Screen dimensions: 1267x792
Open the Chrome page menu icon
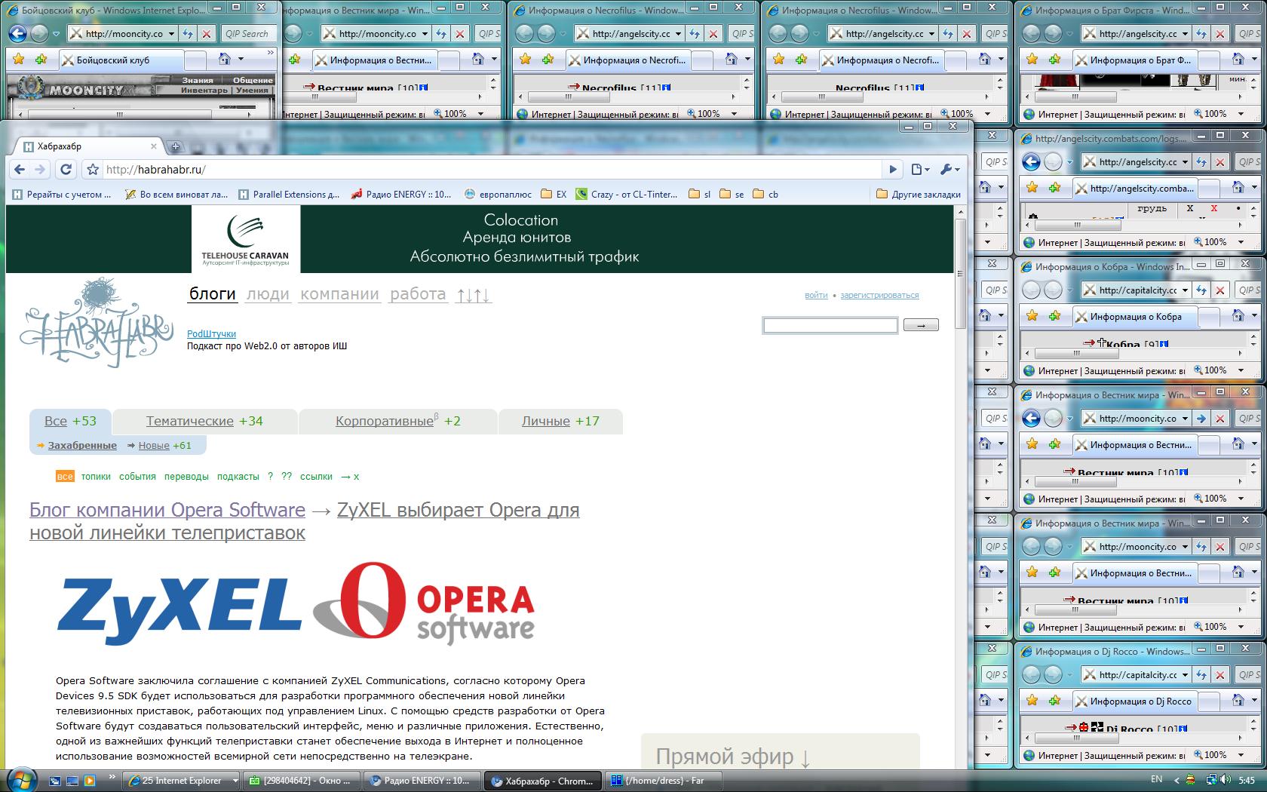pyautogui.click(x=920, y=170)
